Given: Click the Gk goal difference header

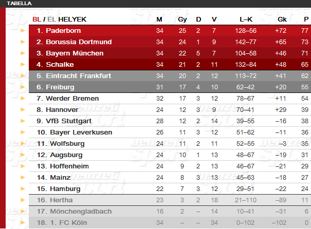Looking at the screenshot, I should click(x=282, y=20).
